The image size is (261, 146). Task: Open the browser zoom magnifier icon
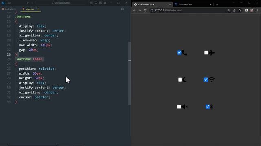tap(228, 11)
